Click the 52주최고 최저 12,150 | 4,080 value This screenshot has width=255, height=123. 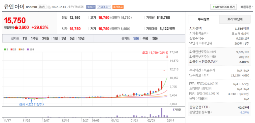pos(240,75)
